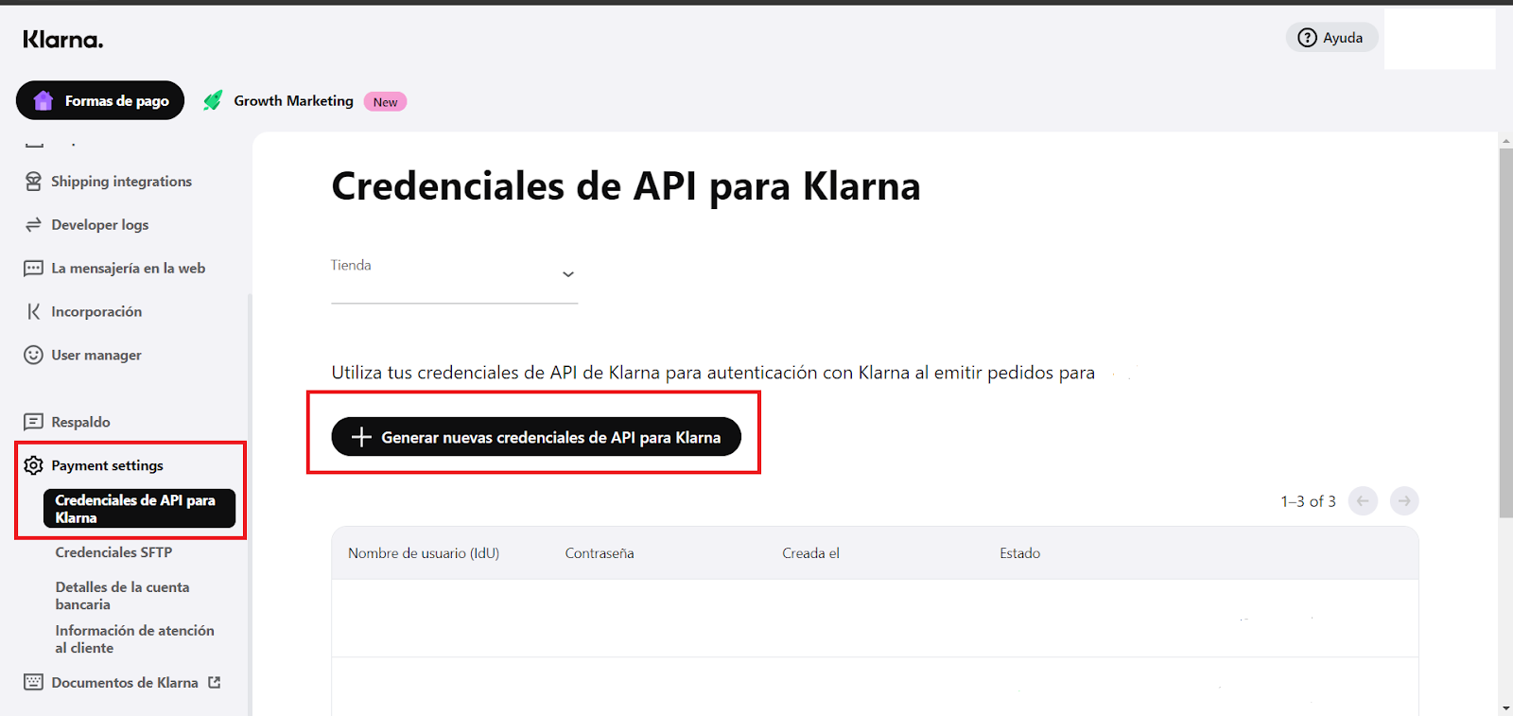Collapse Payment settings section
Viewport: 1513px width, 716px height.
click(x=107, y=465)
